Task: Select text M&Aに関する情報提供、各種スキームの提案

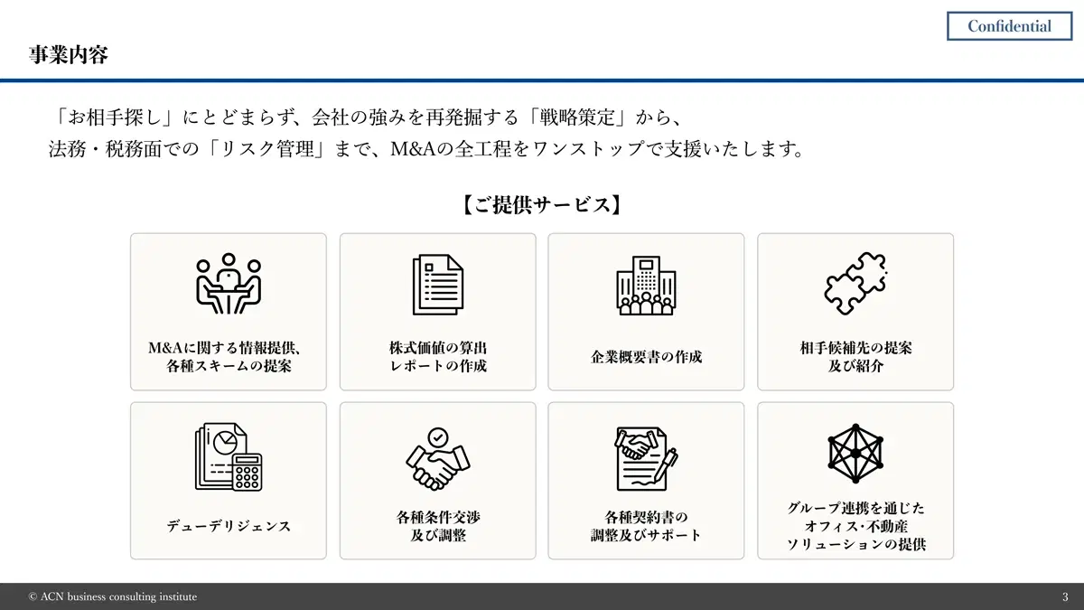Action: (229, 357)
